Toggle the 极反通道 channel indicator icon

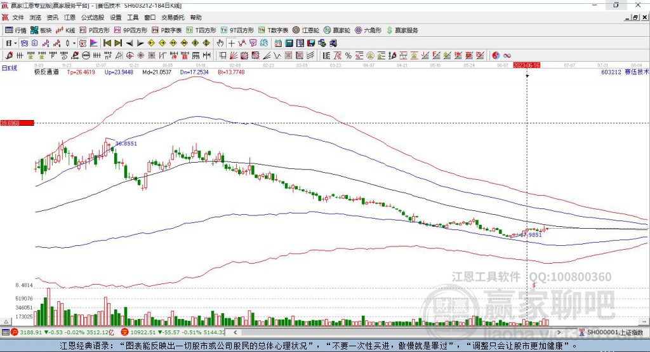pos(83,43)
